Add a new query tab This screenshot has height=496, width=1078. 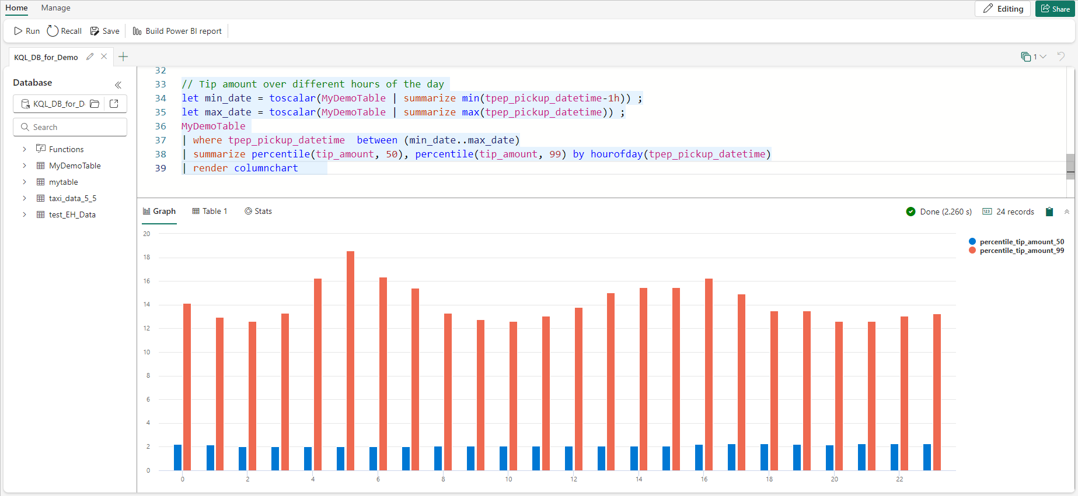[x=123, y=57]
